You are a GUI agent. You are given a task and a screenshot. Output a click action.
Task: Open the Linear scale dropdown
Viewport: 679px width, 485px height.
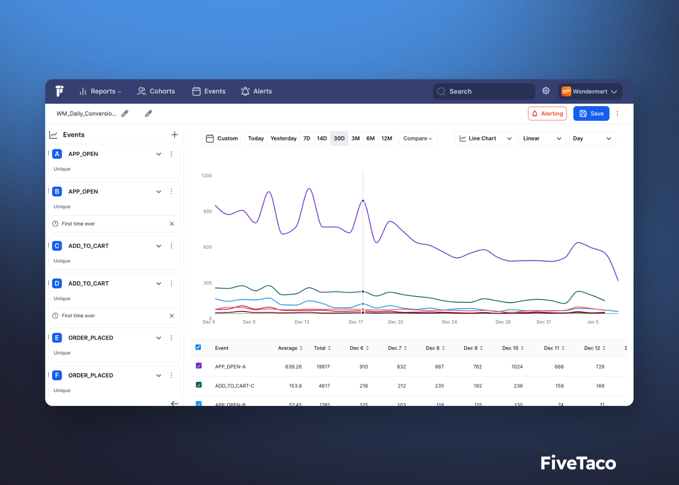pyautogui.click(x=543, y=138)
